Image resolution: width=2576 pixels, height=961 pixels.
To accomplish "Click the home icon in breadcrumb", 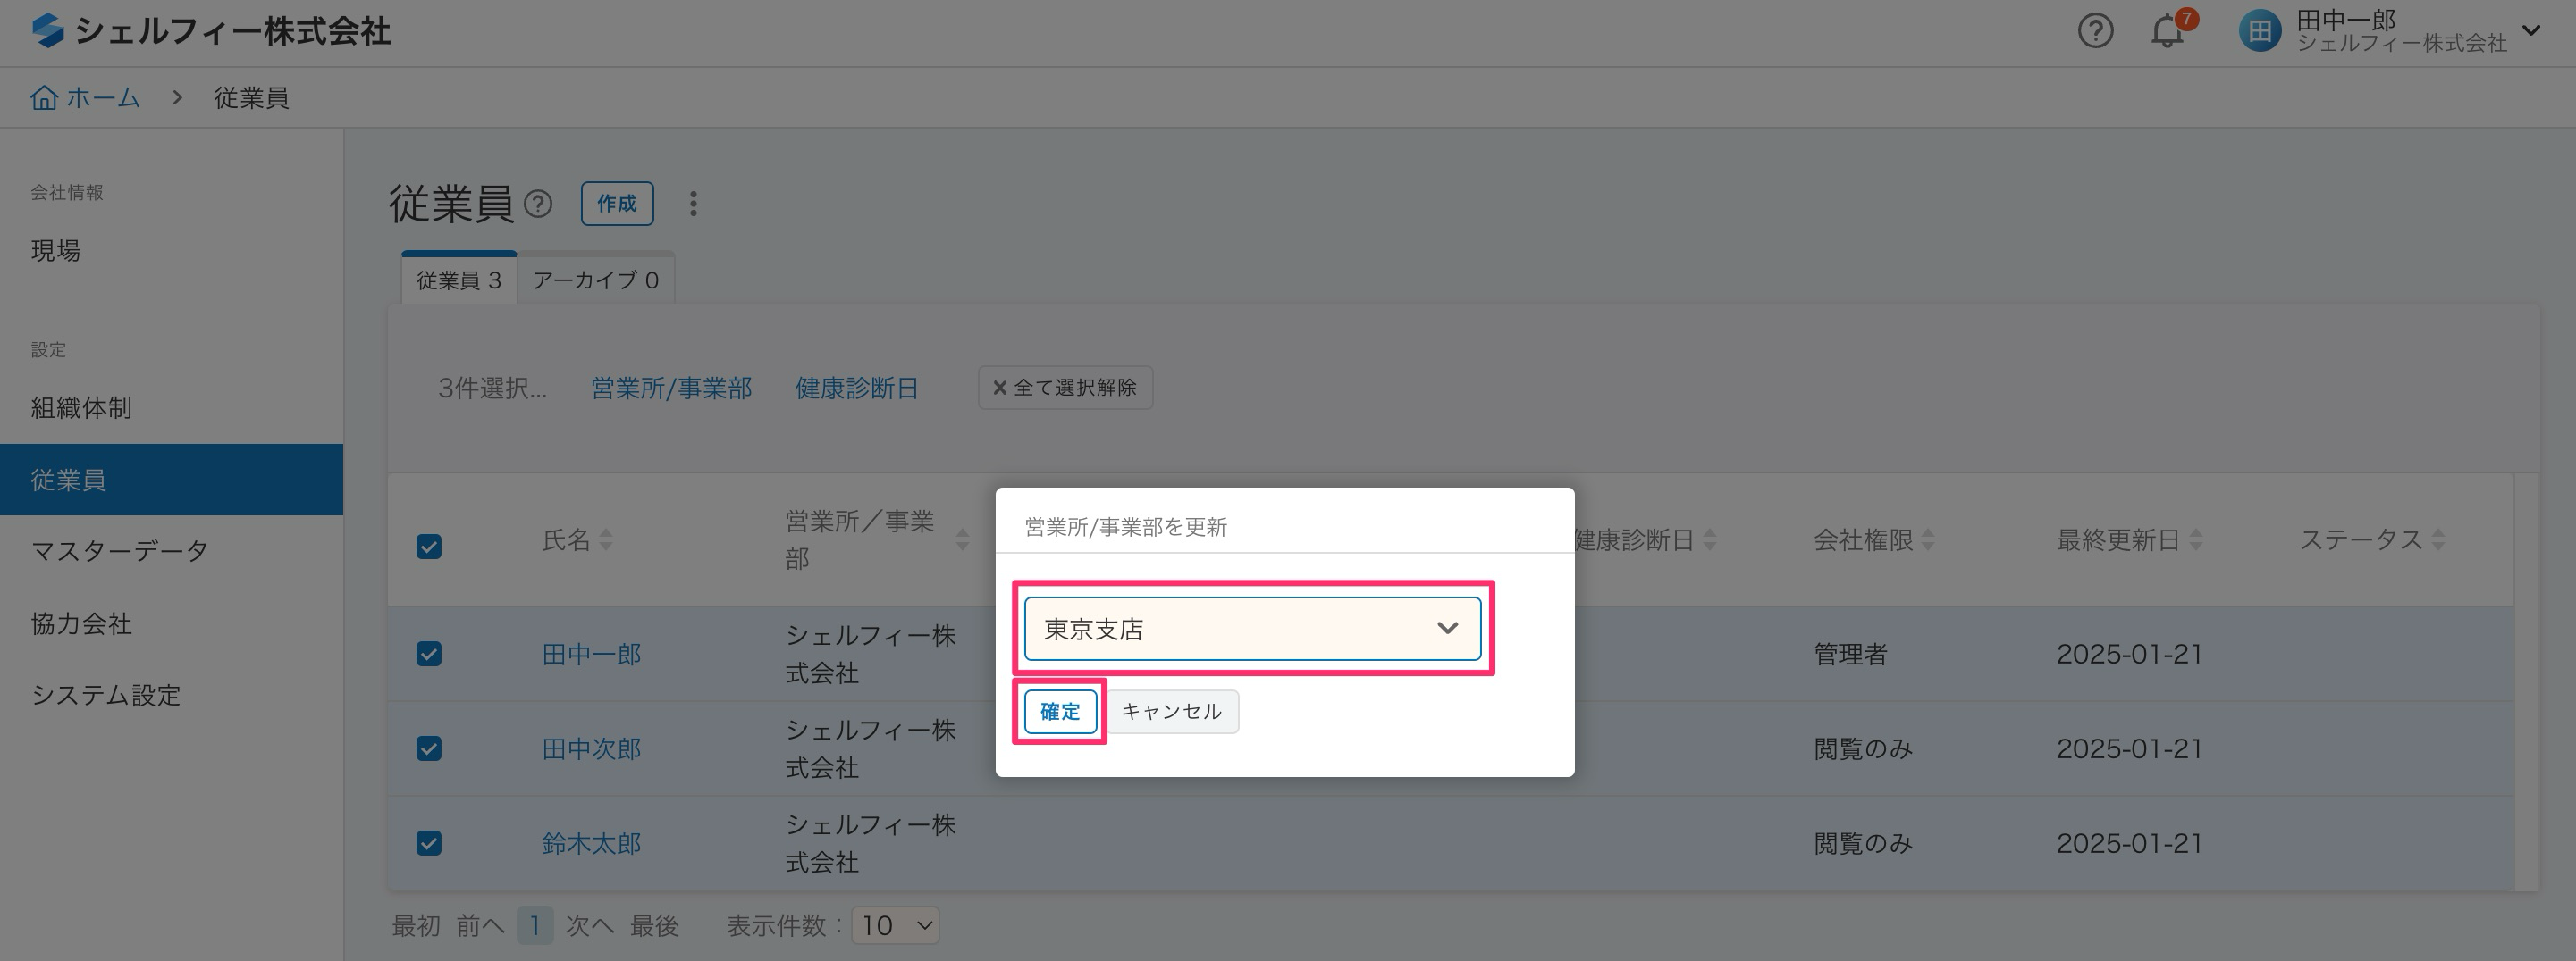I will pos(44,98).
